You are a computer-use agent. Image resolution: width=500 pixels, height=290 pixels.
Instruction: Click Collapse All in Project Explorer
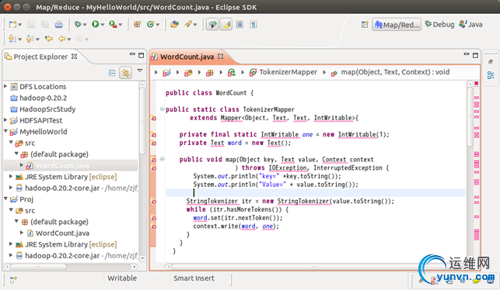click(x=112, y=73)
